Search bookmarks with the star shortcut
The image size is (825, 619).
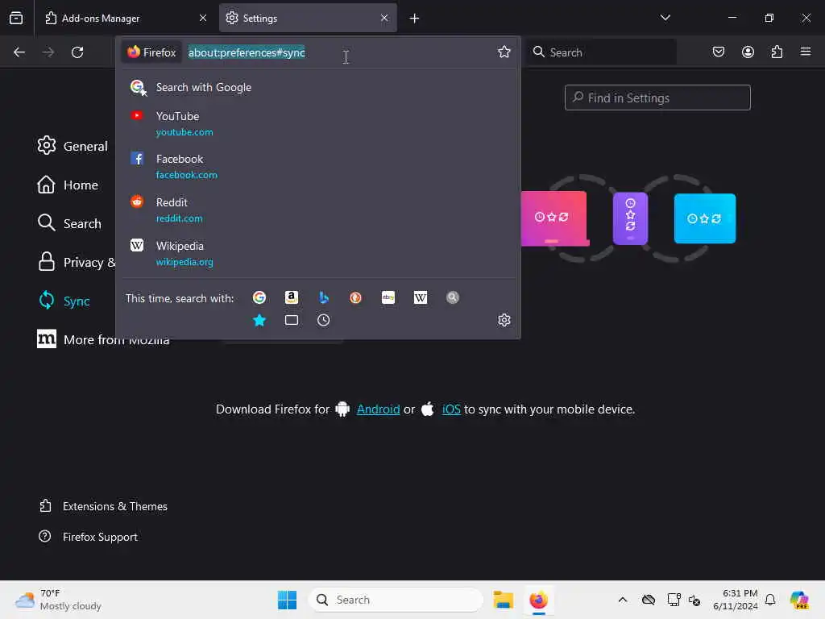click(x=259, y=320)
